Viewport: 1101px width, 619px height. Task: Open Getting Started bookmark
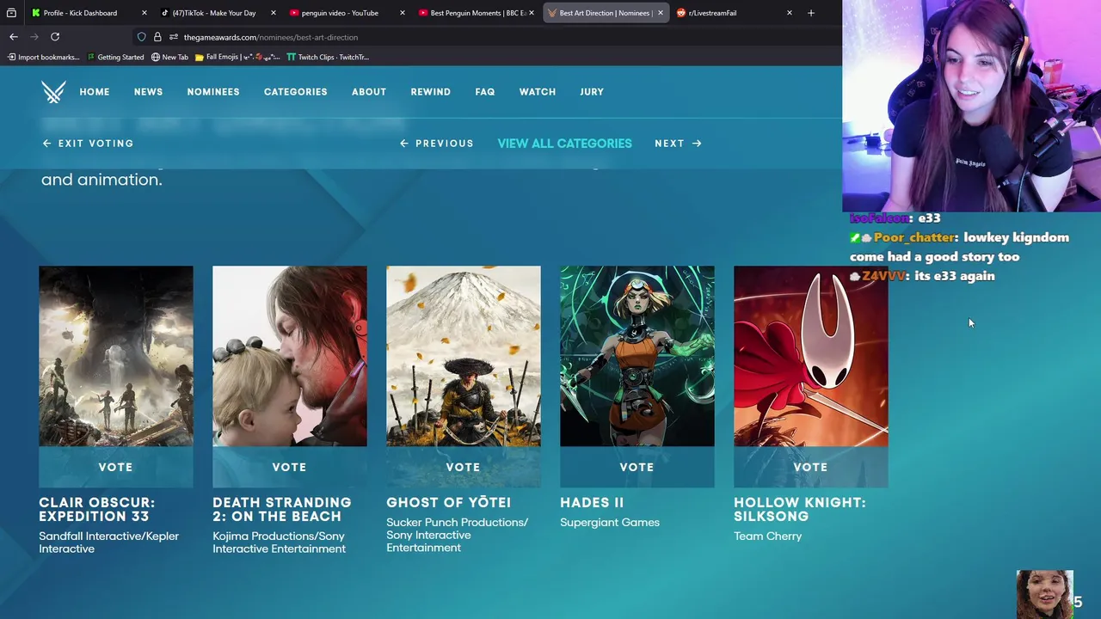tap(114, 57)
